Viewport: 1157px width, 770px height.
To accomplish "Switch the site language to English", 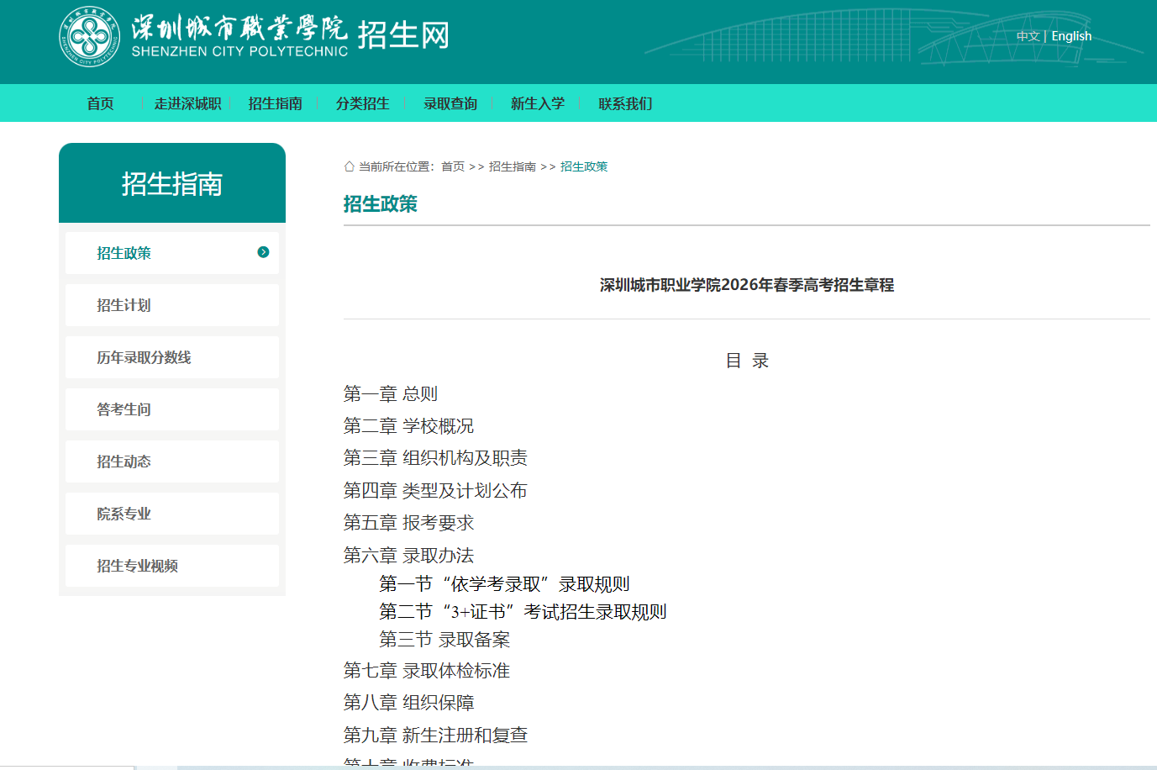I will pos(1070,35).
